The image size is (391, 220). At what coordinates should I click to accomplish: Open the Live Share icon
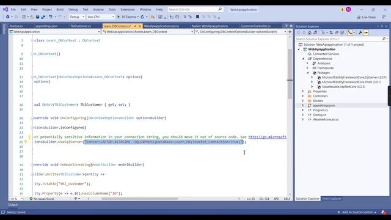[x=359, y=17]
